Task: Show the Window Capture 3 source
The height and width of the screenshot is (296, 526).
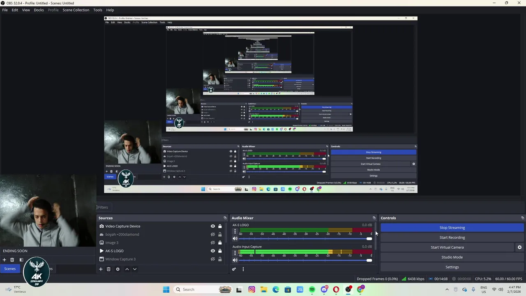Action: pyautogui.click(x=213, y=259)
